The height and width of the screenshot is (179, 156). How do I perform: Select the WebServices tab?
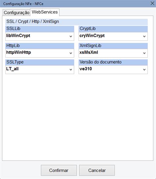(x=45, y=12)
